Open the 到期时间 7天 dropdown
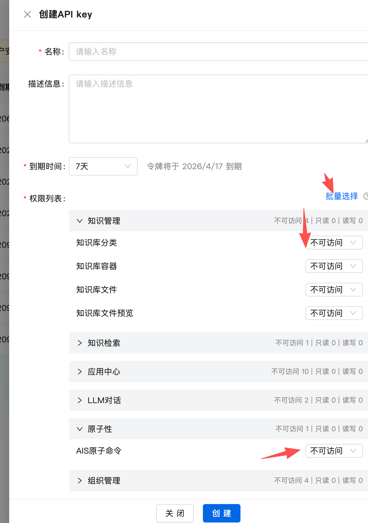Viewport: 368px width, 523px height. (x=103, y=166)
